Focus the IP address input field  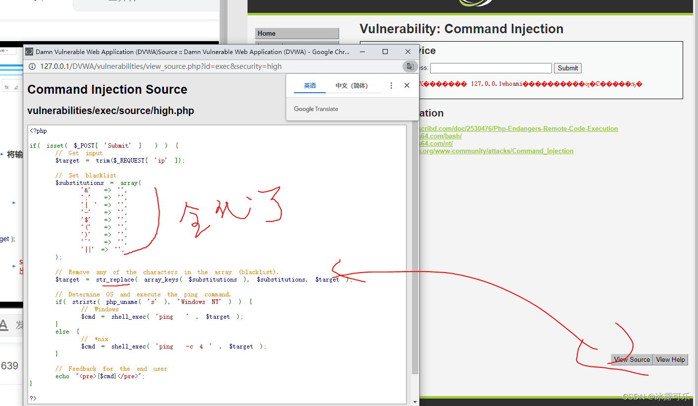coord(491,68)
